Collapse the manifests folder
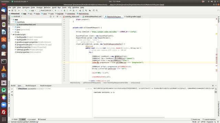 [x=13, y=22]
